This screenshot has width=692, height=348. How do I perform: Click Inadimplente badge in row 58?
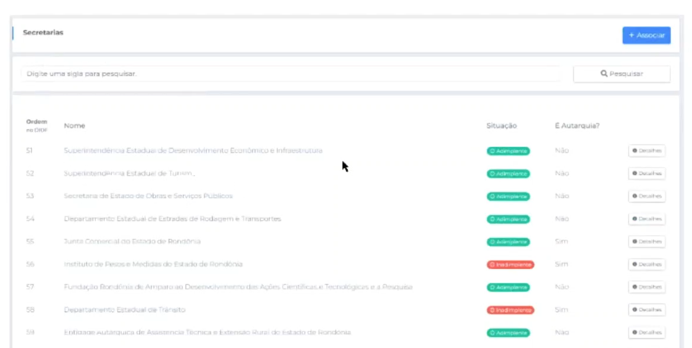[x=510, y=310]
